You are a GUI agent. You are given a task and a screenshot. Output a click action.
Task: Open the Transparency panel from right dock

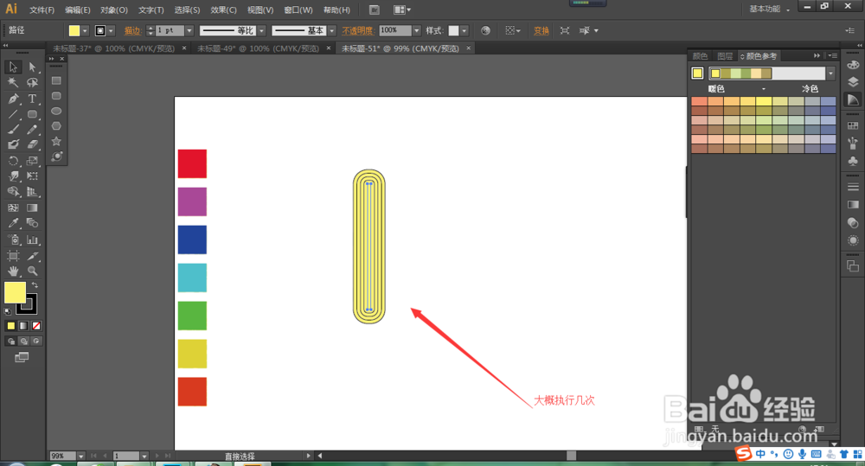pos(853,223)
